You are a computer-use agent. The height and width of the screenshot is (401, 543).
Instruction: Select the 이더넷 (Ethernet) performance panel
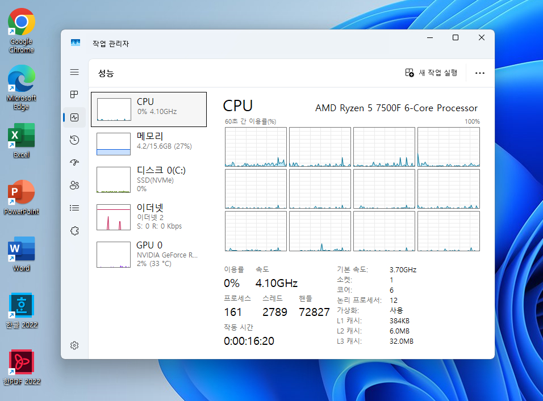click(149, 218)
